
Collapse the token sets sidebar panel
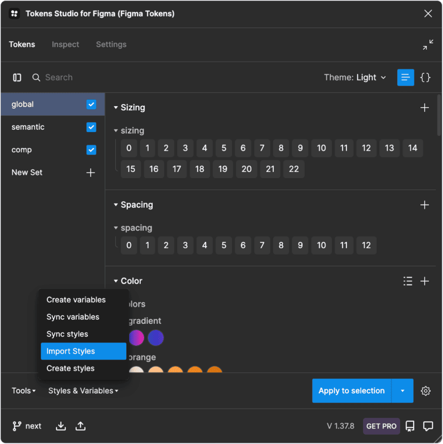(x=17, y=78)
